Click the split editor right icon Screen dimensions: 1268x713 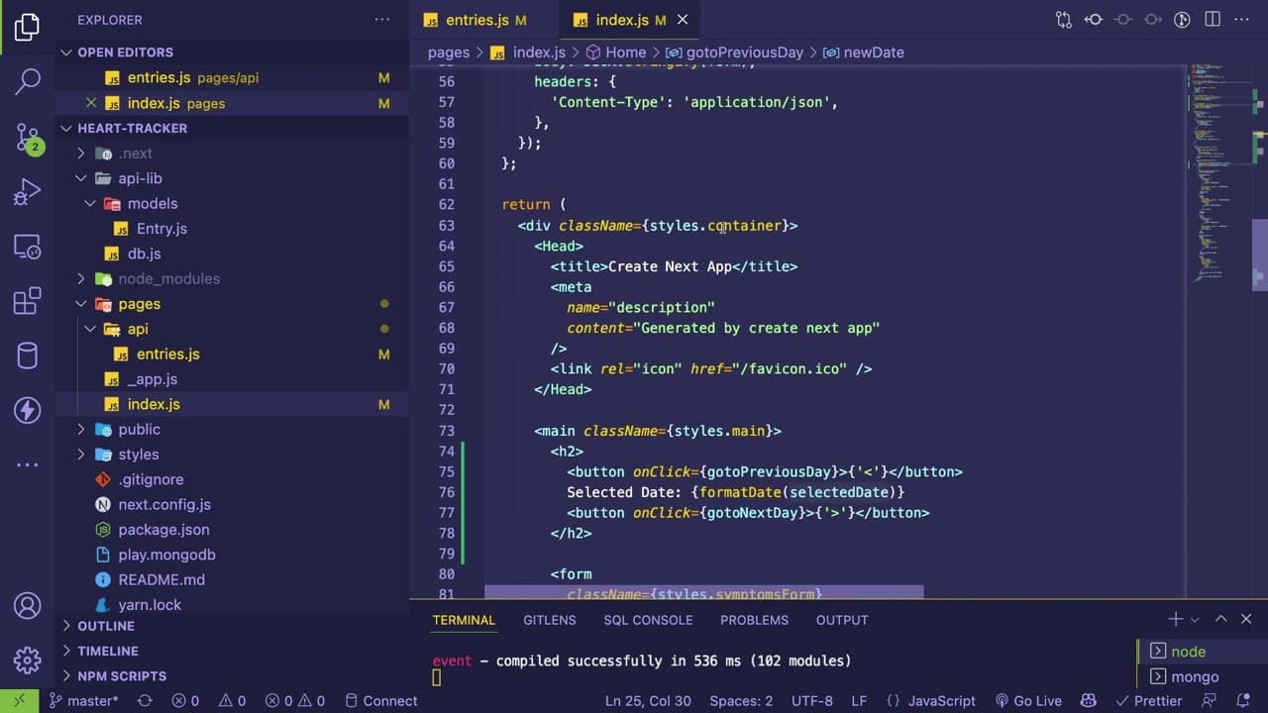(1212, 19)
